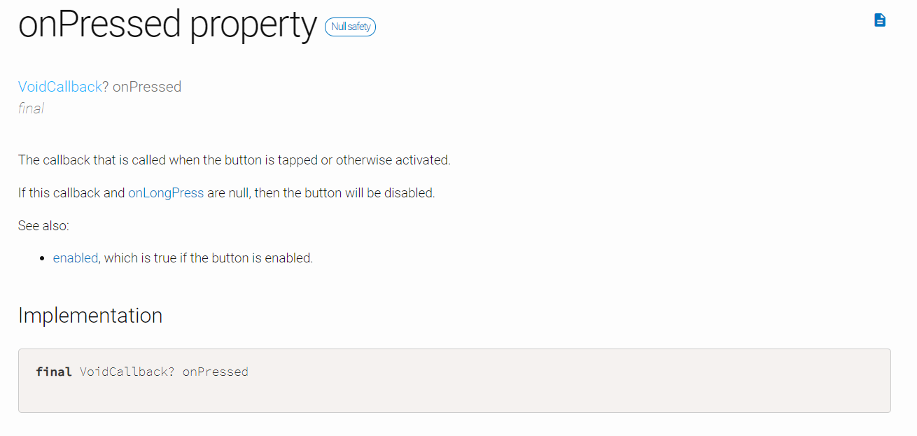Screen dimensions: 917x436
Task: Click VoidCallback? inside the code block
Action: coord(127,372)
